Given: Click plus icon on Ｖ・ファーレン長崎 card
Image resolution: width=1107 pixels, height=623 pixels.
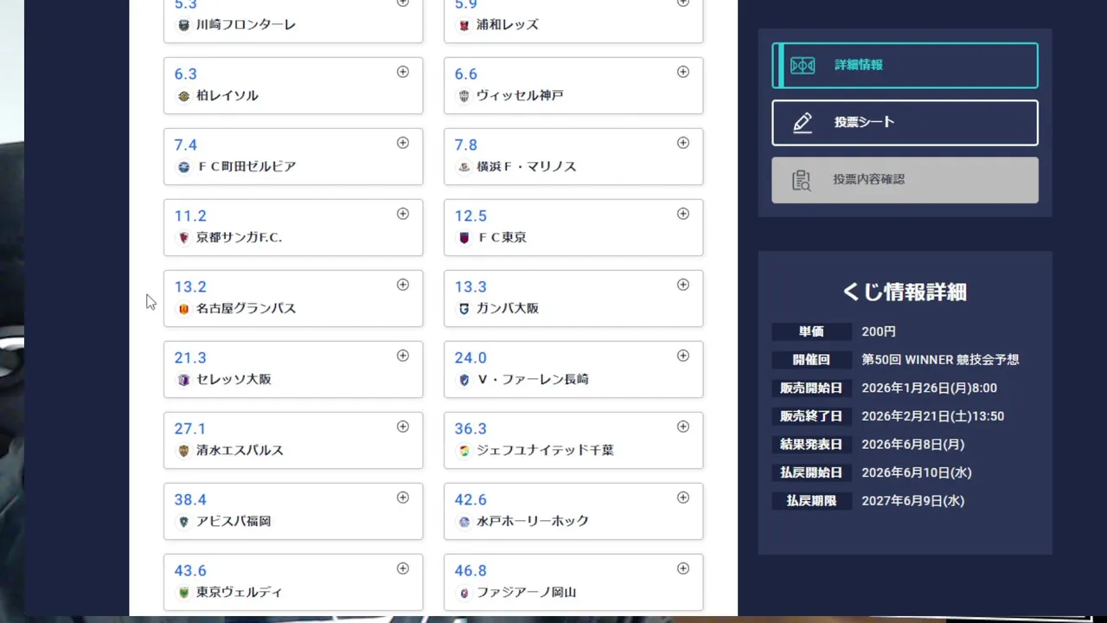Looking at the screenshot, I should click(x=683, y=356).
